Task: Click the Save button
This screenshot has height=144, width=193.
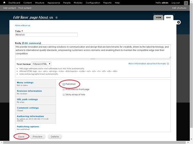Action: coord(21,137)
